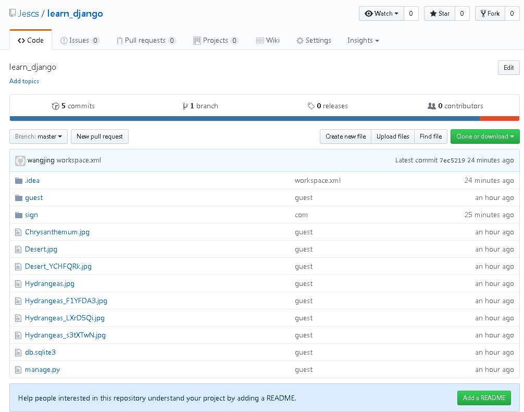The image size is (524, 412).
Task: Click the Add a README button
Action: pos(484,398)
